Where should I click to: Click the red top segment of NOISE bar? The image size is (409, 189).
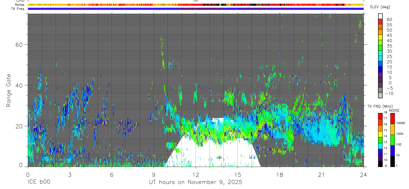coord(392,119)
